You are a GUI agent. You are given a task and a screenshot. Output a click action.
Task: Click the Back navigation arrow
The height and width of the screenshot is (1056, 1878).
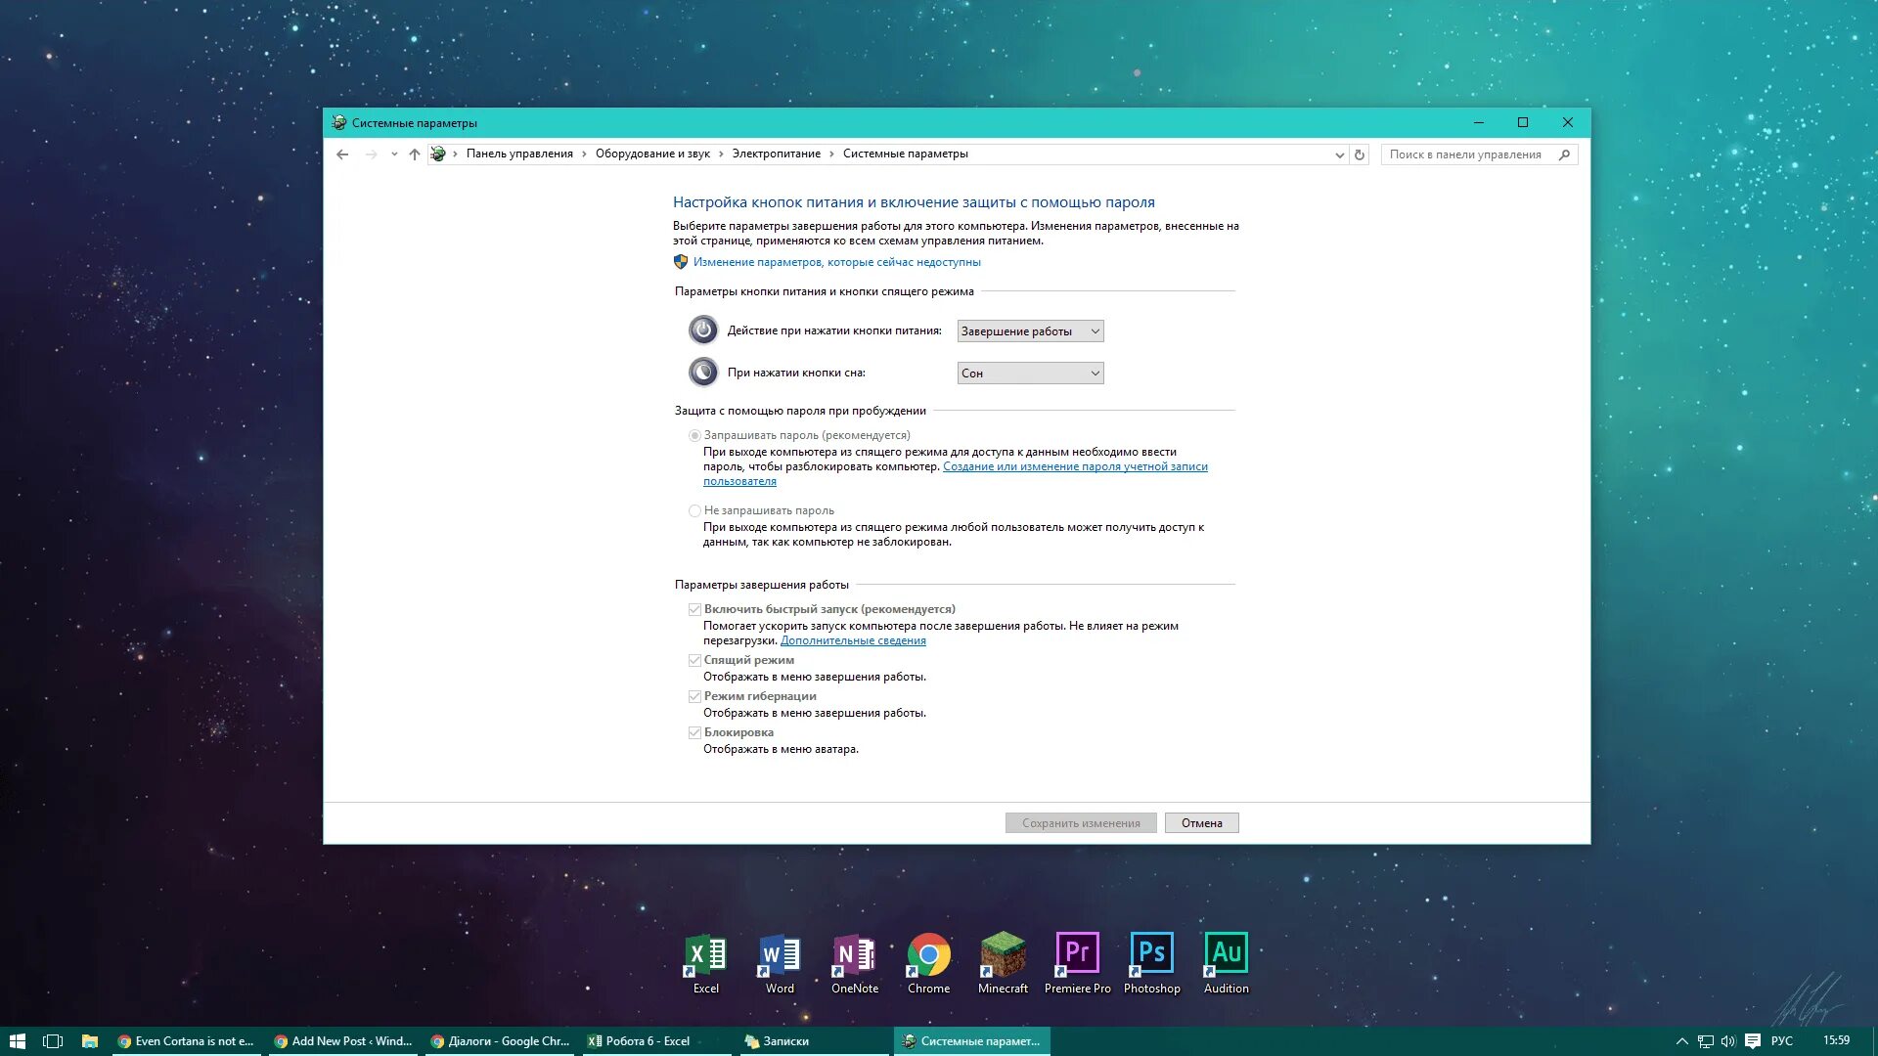342,154
